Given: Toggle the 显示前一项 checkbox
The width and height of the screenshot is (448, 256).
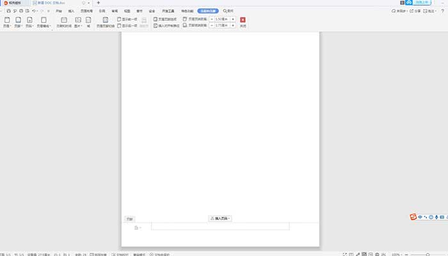Looking at the screenshot, I should point(119,19).
